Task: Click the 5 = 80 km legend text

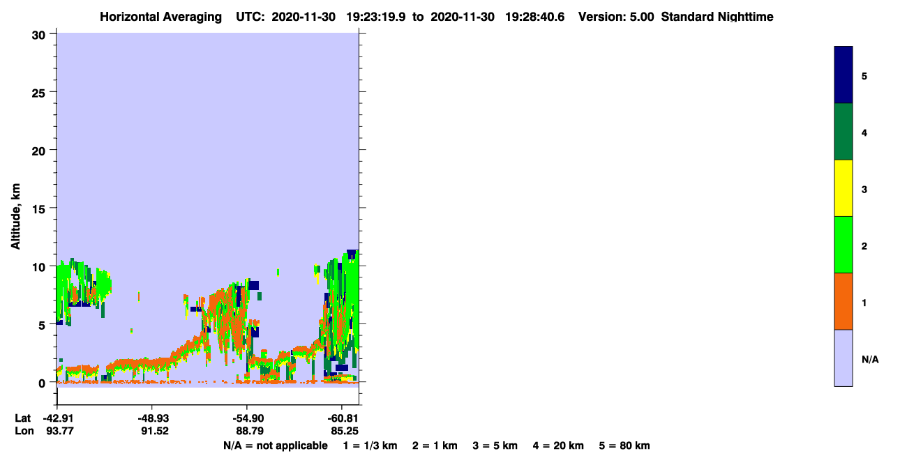Action: (624, 445)
